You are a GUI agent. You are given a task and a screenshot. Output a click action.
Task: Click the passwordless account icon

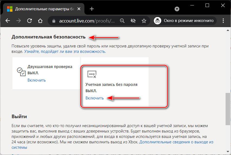click(x=92, y=74)
